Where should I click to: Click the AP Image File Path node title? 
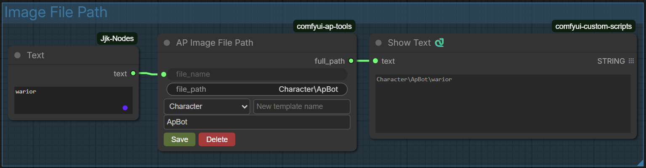click(x=215, y=43)
